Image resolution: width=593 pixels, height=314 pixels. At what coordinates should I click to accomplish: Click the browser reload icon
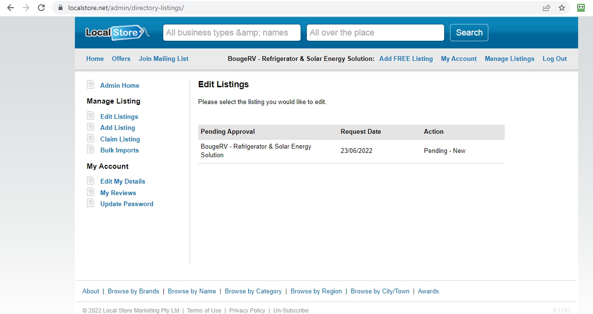tap(41, 8)
